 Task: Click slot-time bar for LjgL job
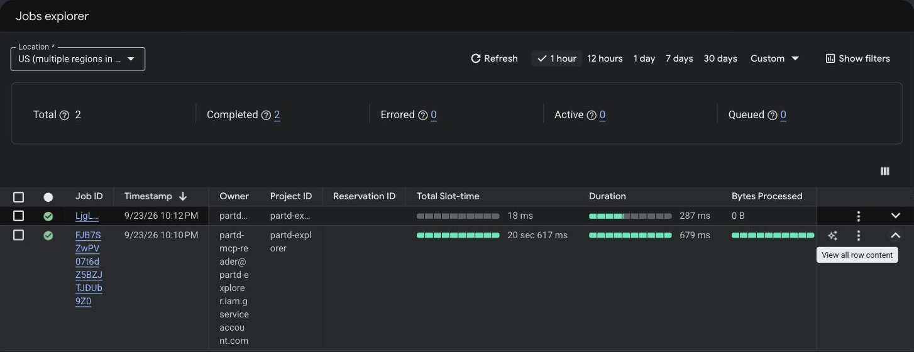[x=458, y=216]
